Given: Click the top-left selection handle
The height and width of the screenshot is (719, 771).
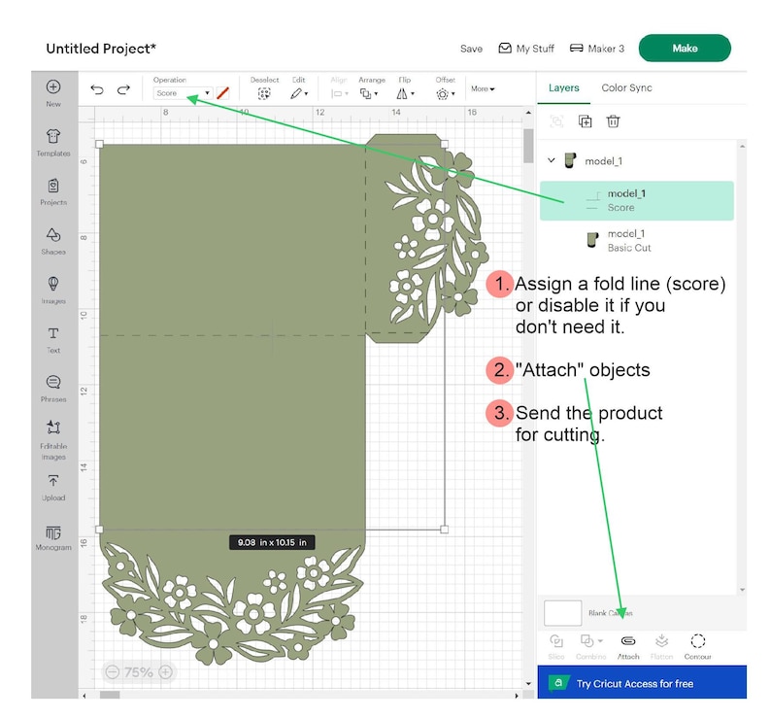Looking at the screenshot, I should pyautogui.click(x=99, y=144).
